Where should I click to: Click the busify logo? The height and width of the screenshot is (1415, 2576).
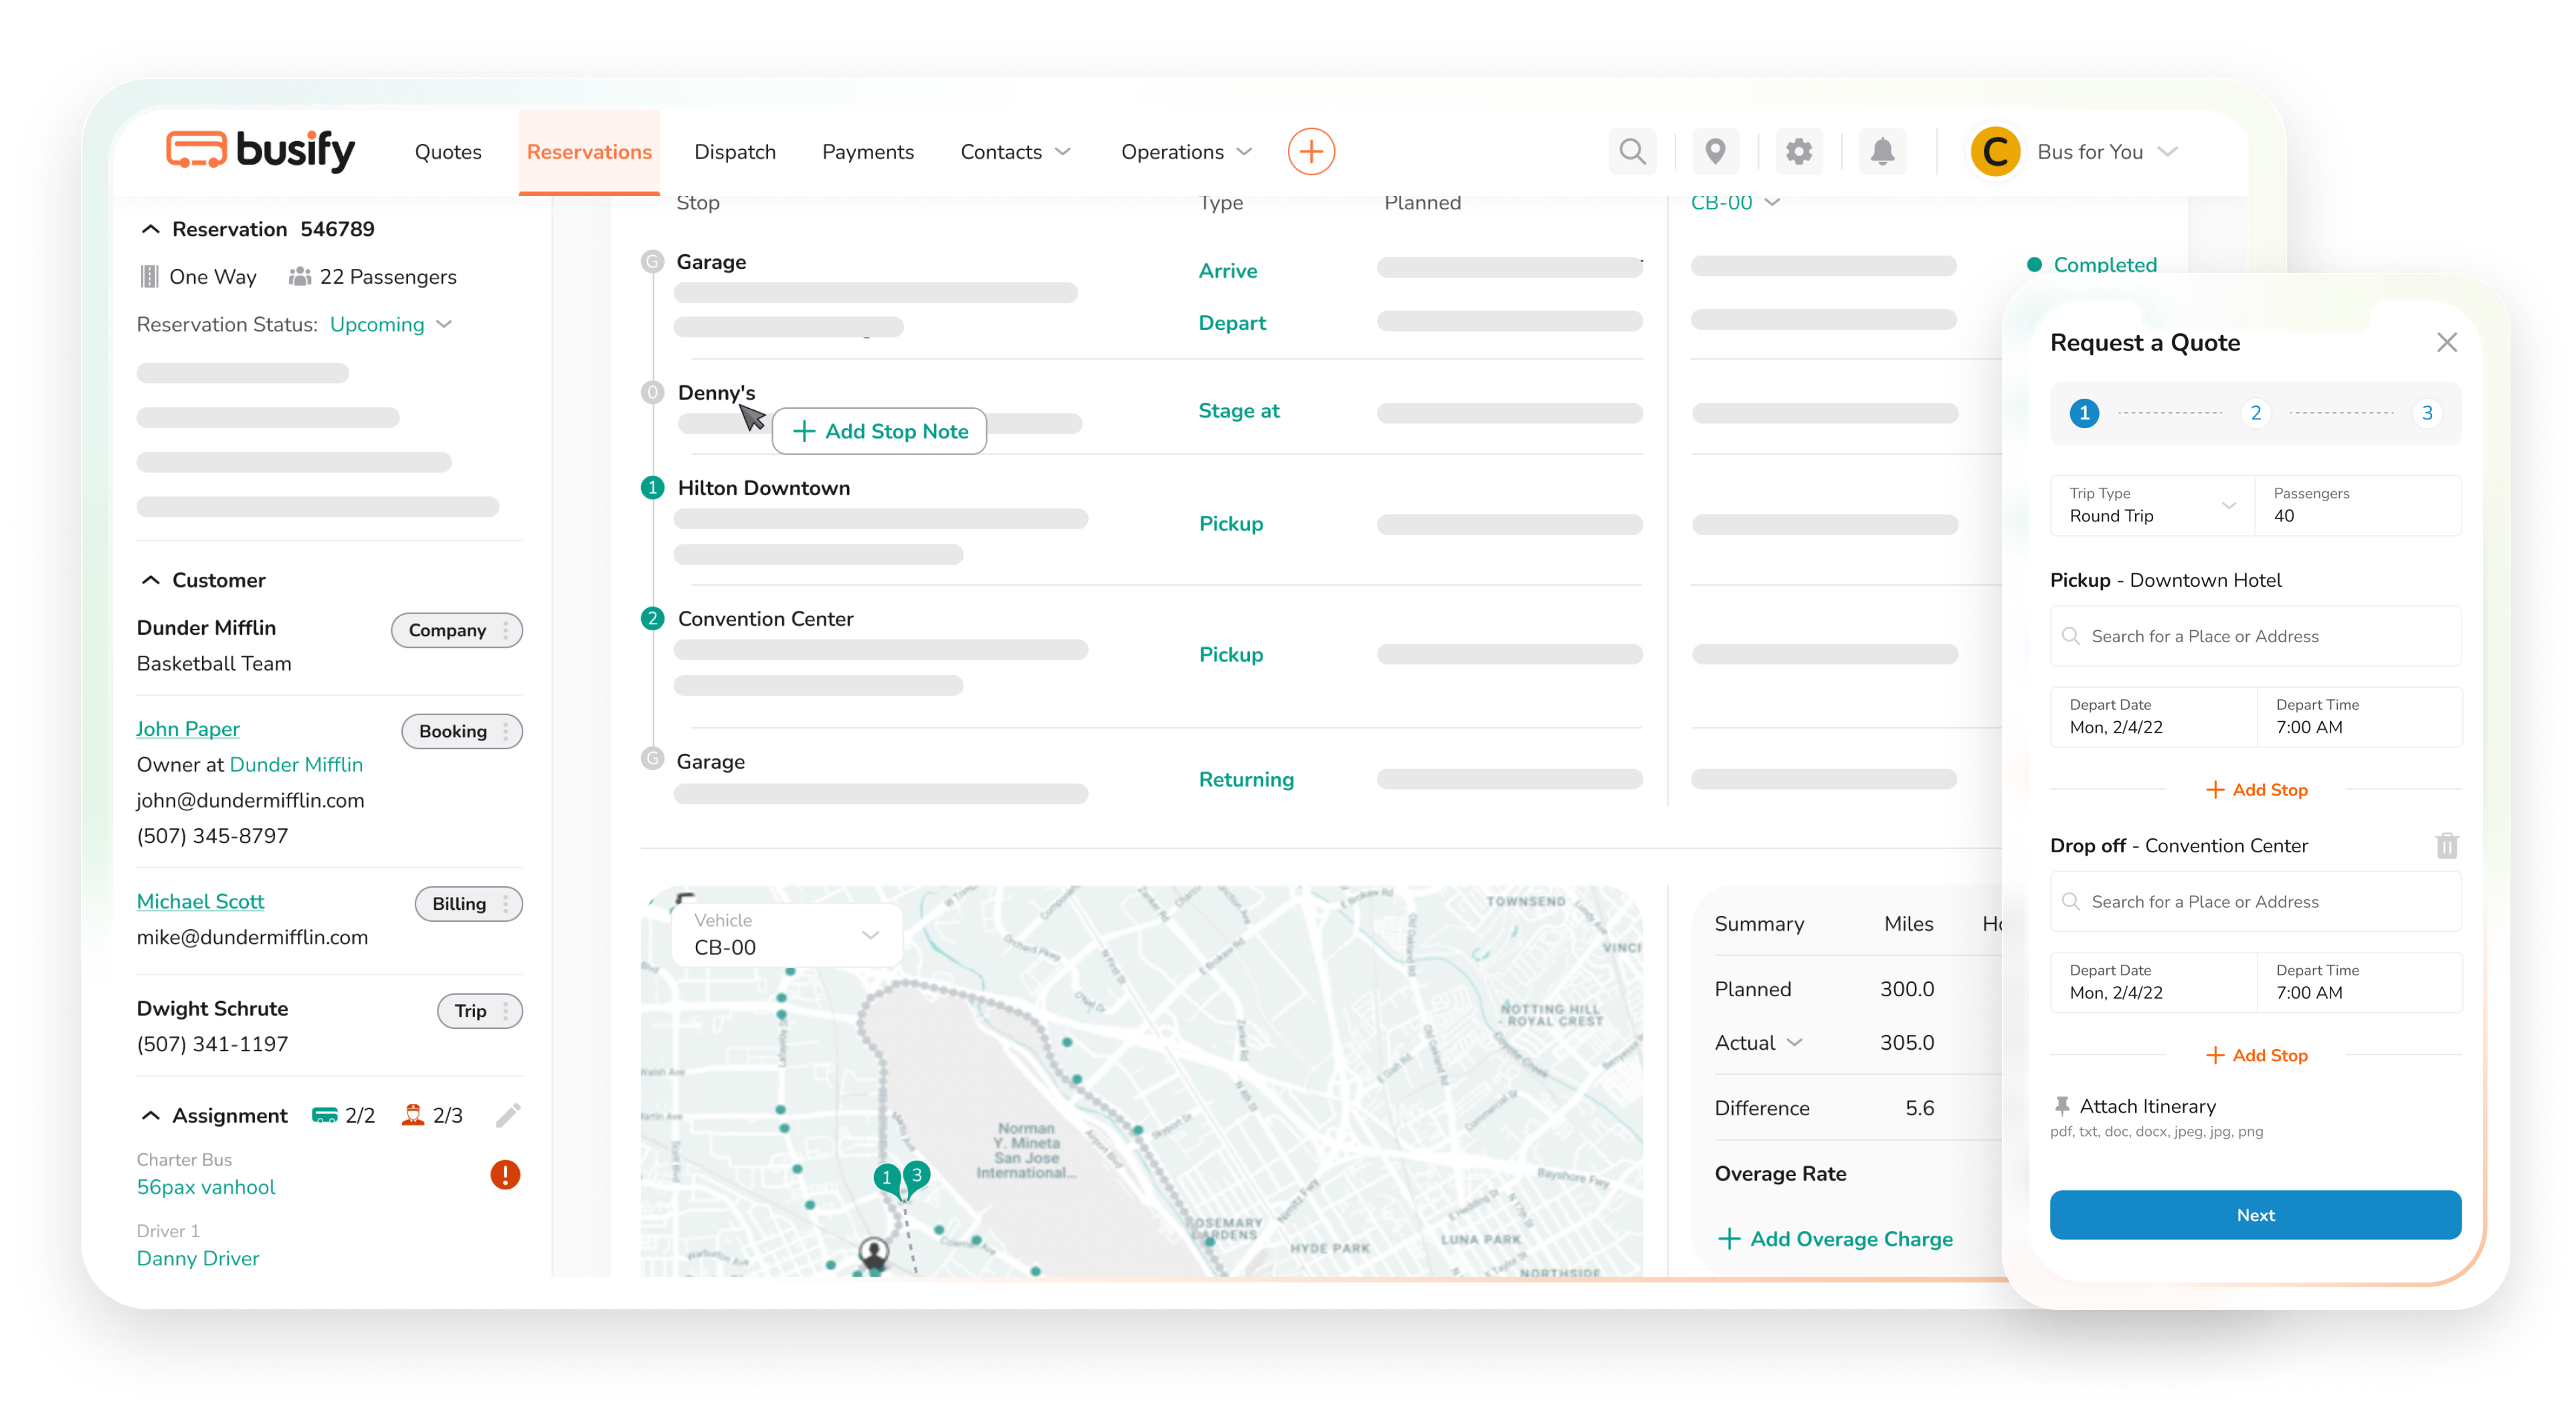coord(260,151)
